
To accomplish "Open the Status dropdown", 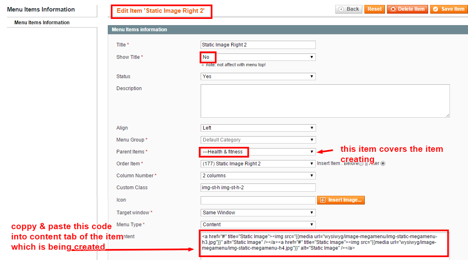I will 258,77.
